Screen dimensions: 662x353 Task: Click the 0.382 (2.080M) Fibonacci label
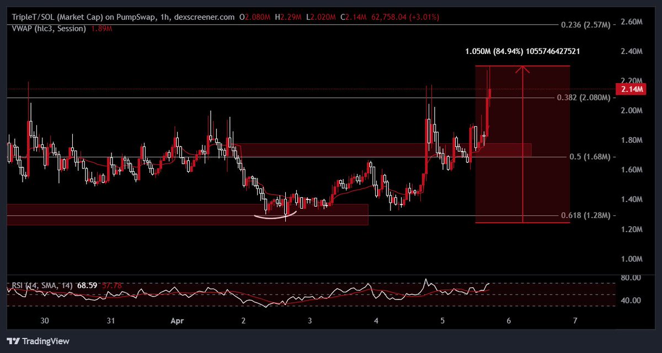(x=584, y=97)
